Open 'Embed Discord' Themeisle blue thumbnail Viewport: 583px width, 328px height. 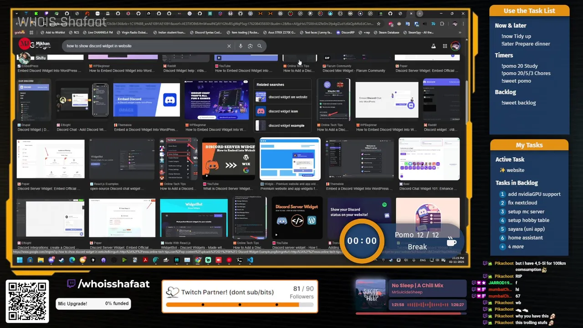tap(147, 100)
